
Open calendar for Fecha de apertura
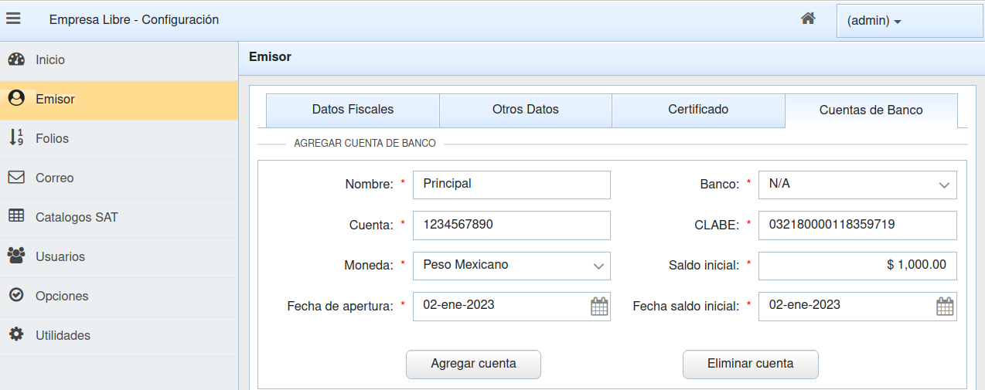point(599,306)
